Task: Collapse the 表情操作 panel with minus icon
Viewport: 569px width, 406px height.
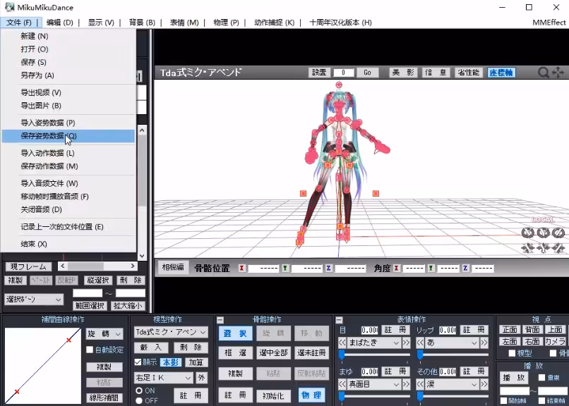Action: [x=339, y=320]
